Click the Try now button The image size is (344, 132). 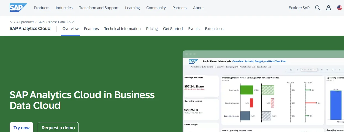coord(21,128)
